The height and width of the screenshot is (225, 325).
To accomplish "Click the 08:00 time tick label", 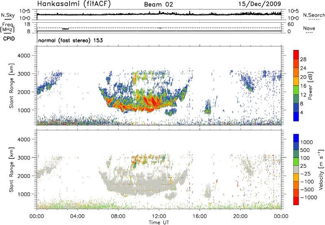I will tap(118, 216).
